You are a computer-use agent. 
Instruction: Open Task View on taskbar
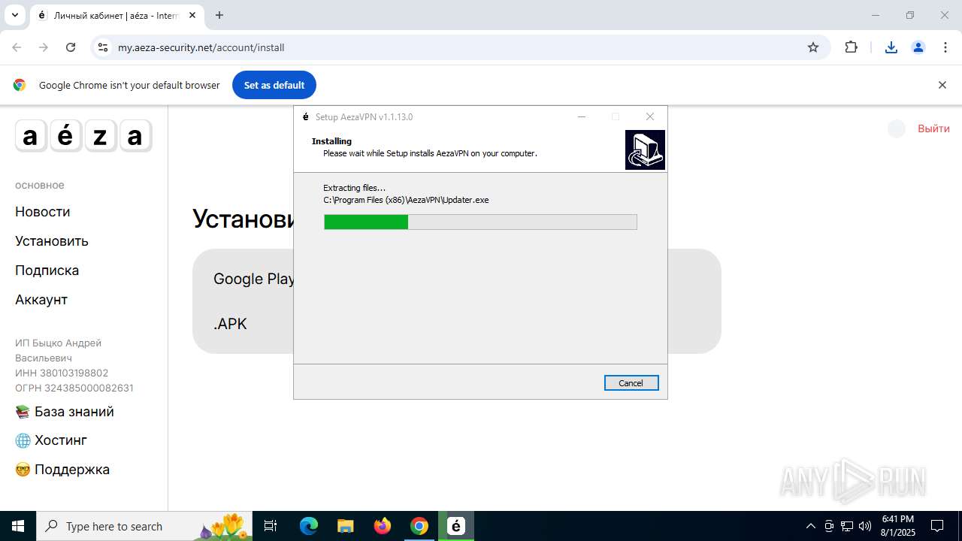pos(271,526)
